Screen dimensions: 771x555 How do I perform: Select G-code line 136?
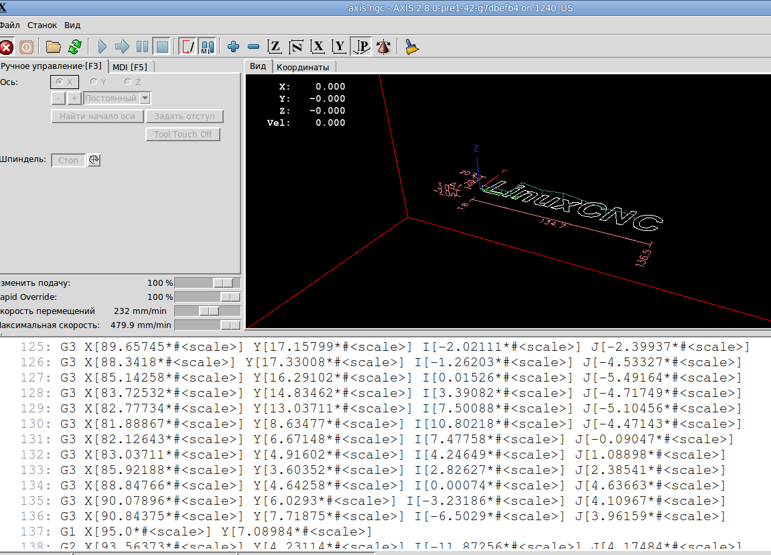pos(373,516)
